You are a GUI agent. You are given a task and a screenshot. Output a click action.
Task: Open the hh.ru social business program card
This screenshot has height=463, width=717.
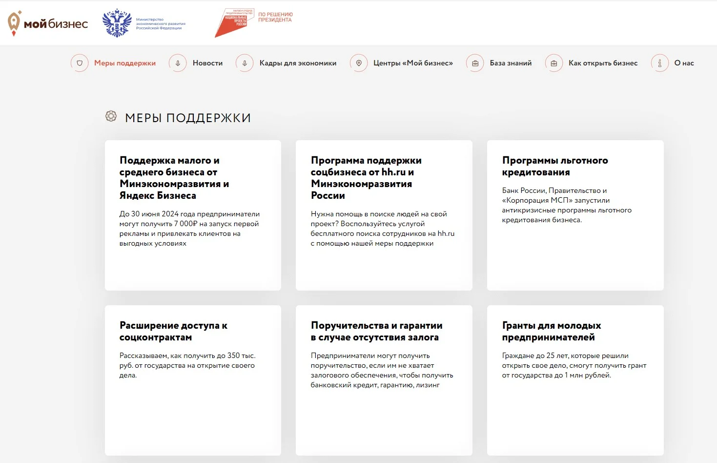point(384,215)
